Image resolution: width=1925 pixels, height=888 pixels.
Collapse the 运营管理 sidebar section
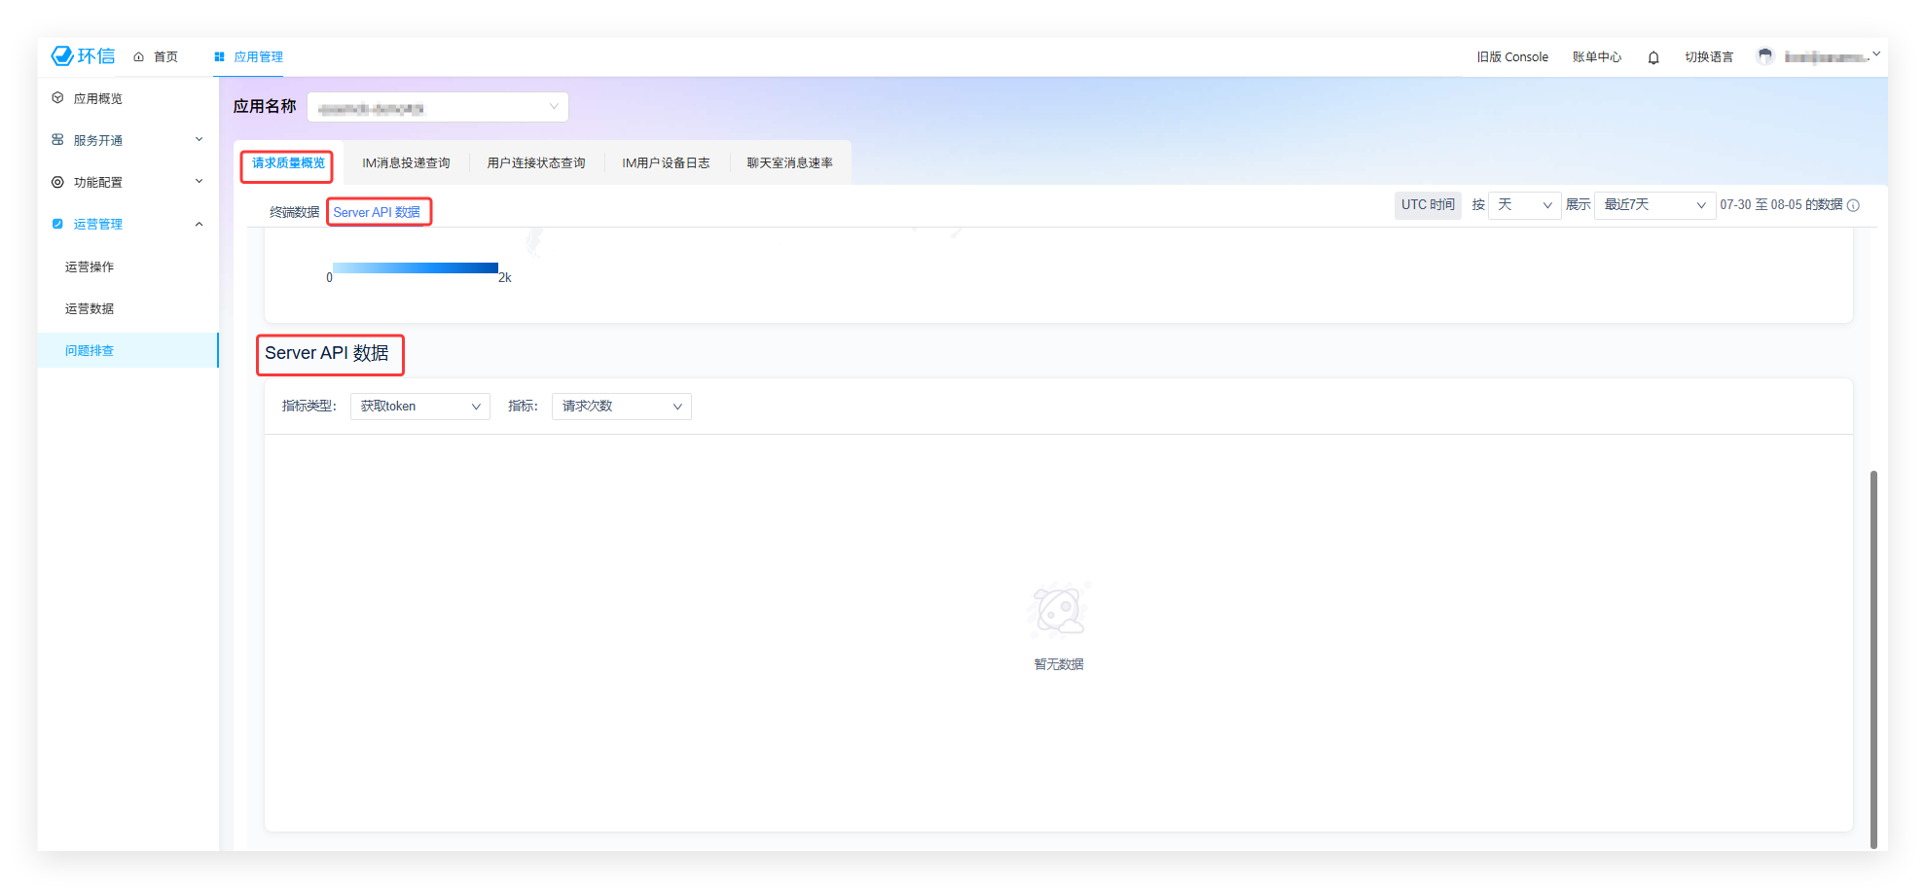pos(199,224)
